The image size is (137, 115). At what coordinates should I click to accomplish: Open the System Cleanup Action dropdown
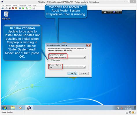67,57
